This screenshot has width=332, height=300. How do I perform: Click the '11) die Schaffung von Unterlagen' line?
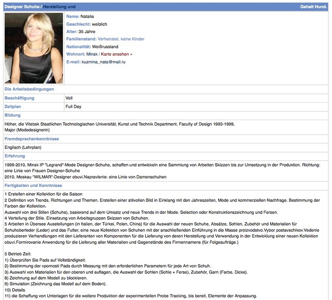tap(131, 296)
